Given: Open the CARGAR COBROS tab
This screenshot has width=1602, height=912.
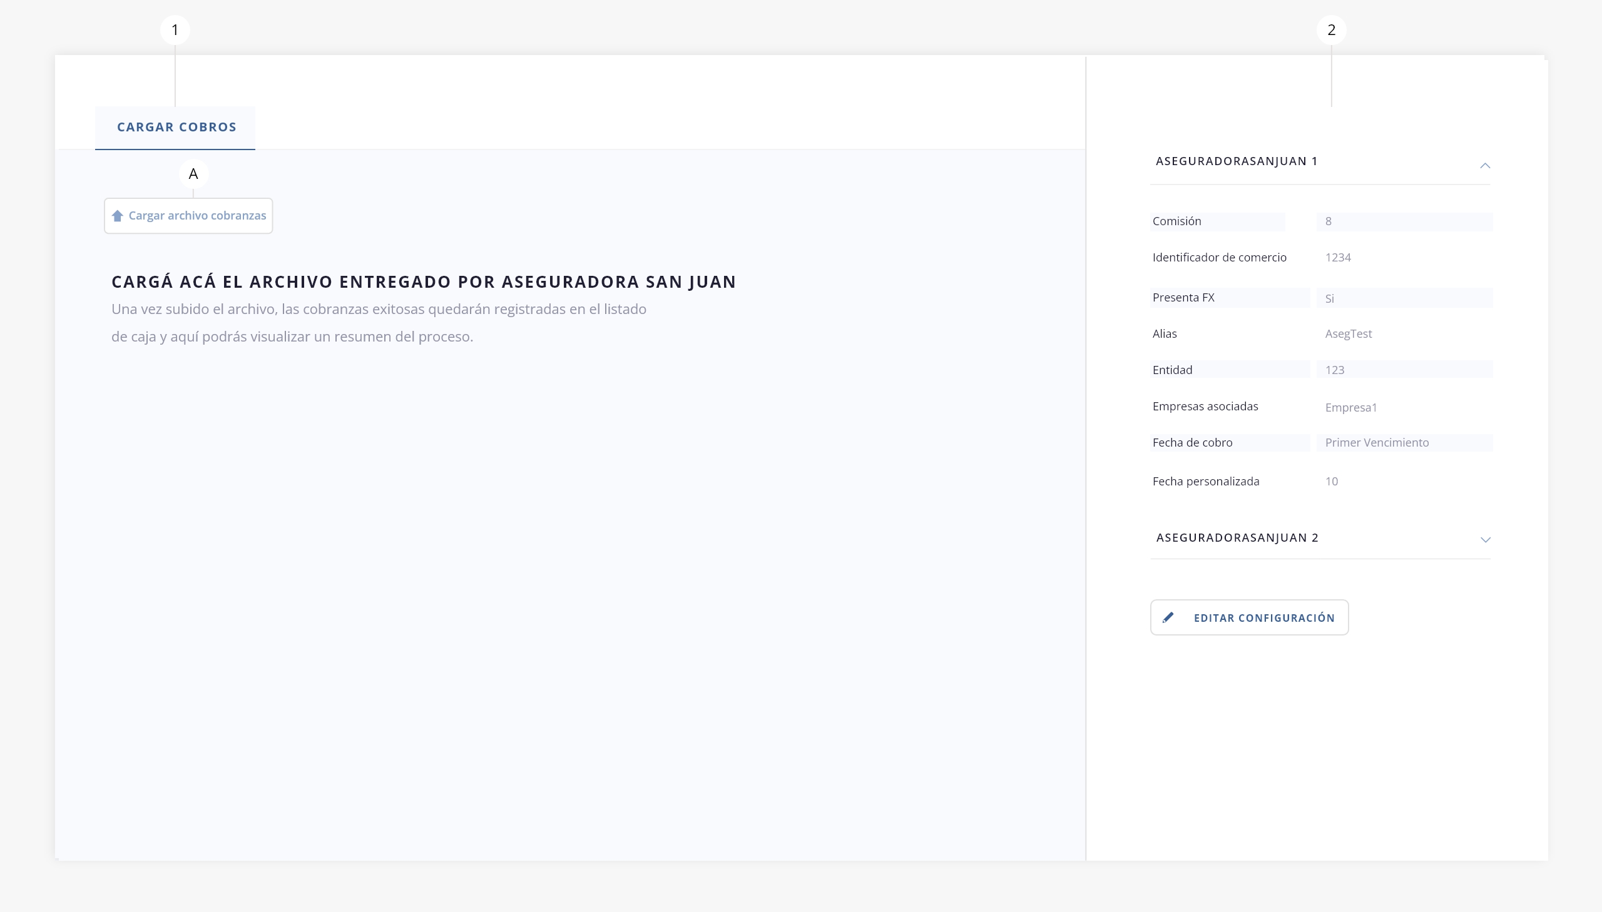Looking at the screenshot, I should click(x=176, y=127).
